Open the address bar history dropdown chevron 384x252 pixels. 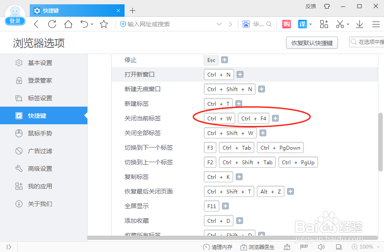[x=219, y=24]
